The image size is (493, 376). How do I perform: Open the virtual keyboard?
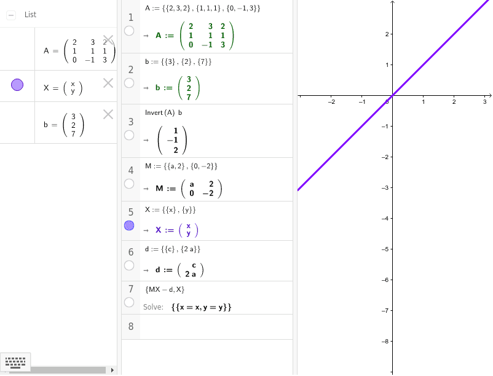[15, 363]
